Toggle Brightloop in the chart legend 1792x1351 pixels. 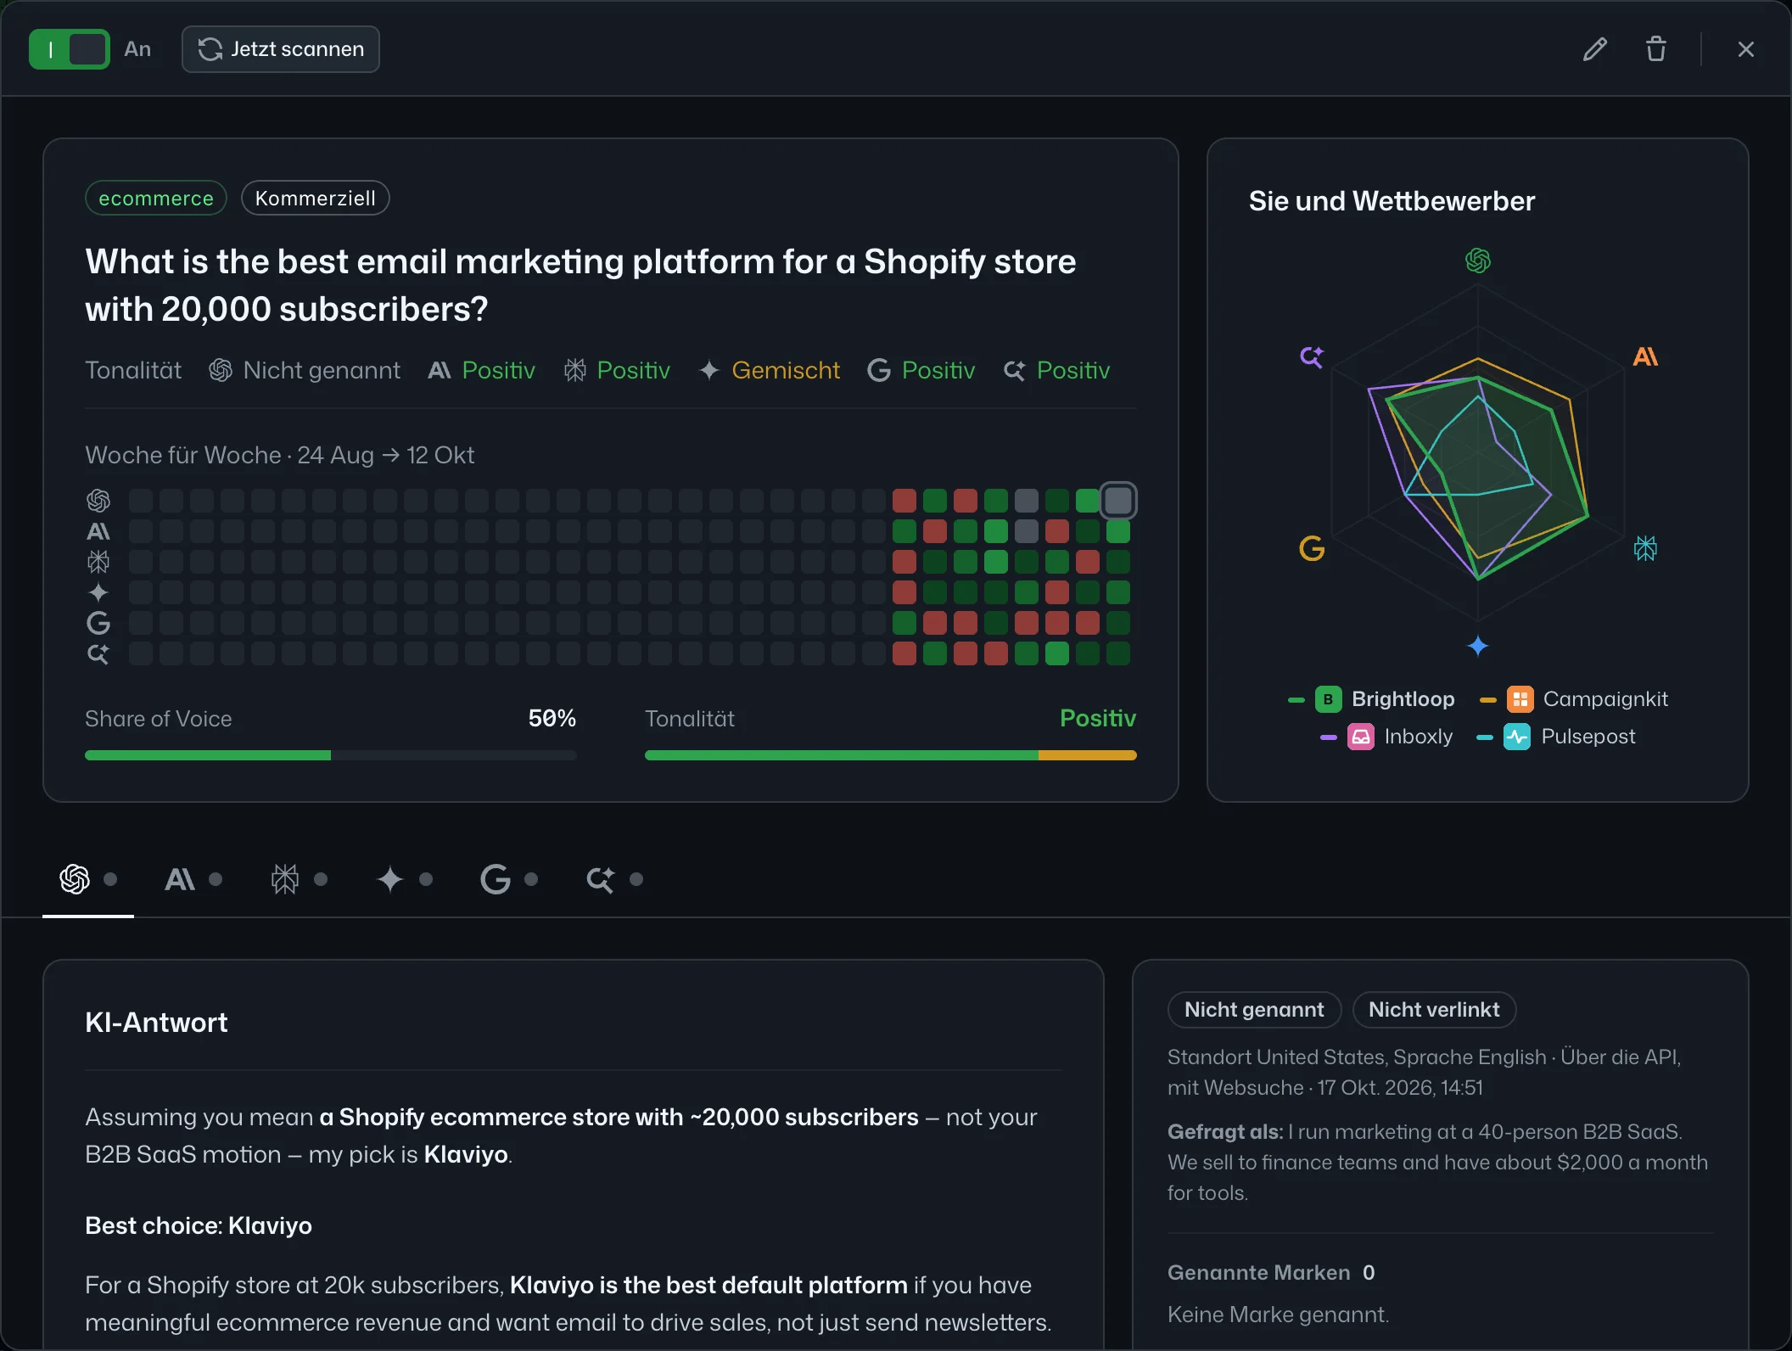[1371, 699]
